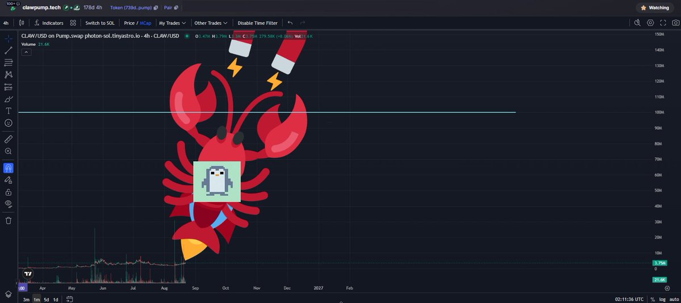Click the clawpump.tech token name
The image size is (681, 303).
[41, 7]
